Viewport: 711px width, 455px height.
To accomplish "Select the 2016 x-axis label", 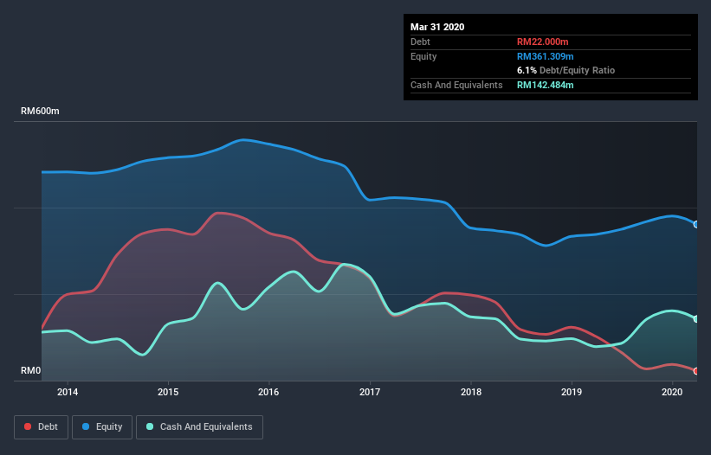I will 268,392.
